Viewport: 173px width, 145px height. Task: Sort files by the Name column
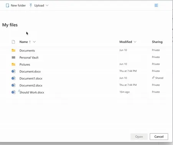point(24,42)
